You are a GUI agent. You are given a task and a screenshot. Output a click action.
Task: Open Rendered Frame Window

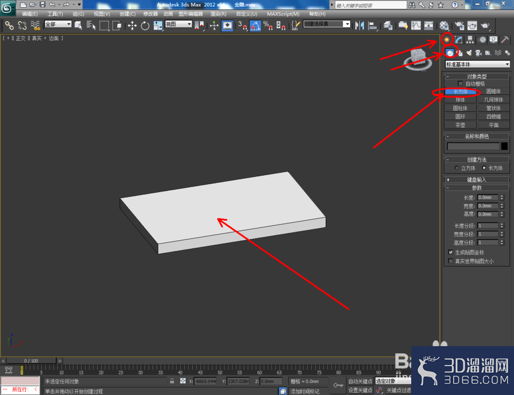(472, 25)
